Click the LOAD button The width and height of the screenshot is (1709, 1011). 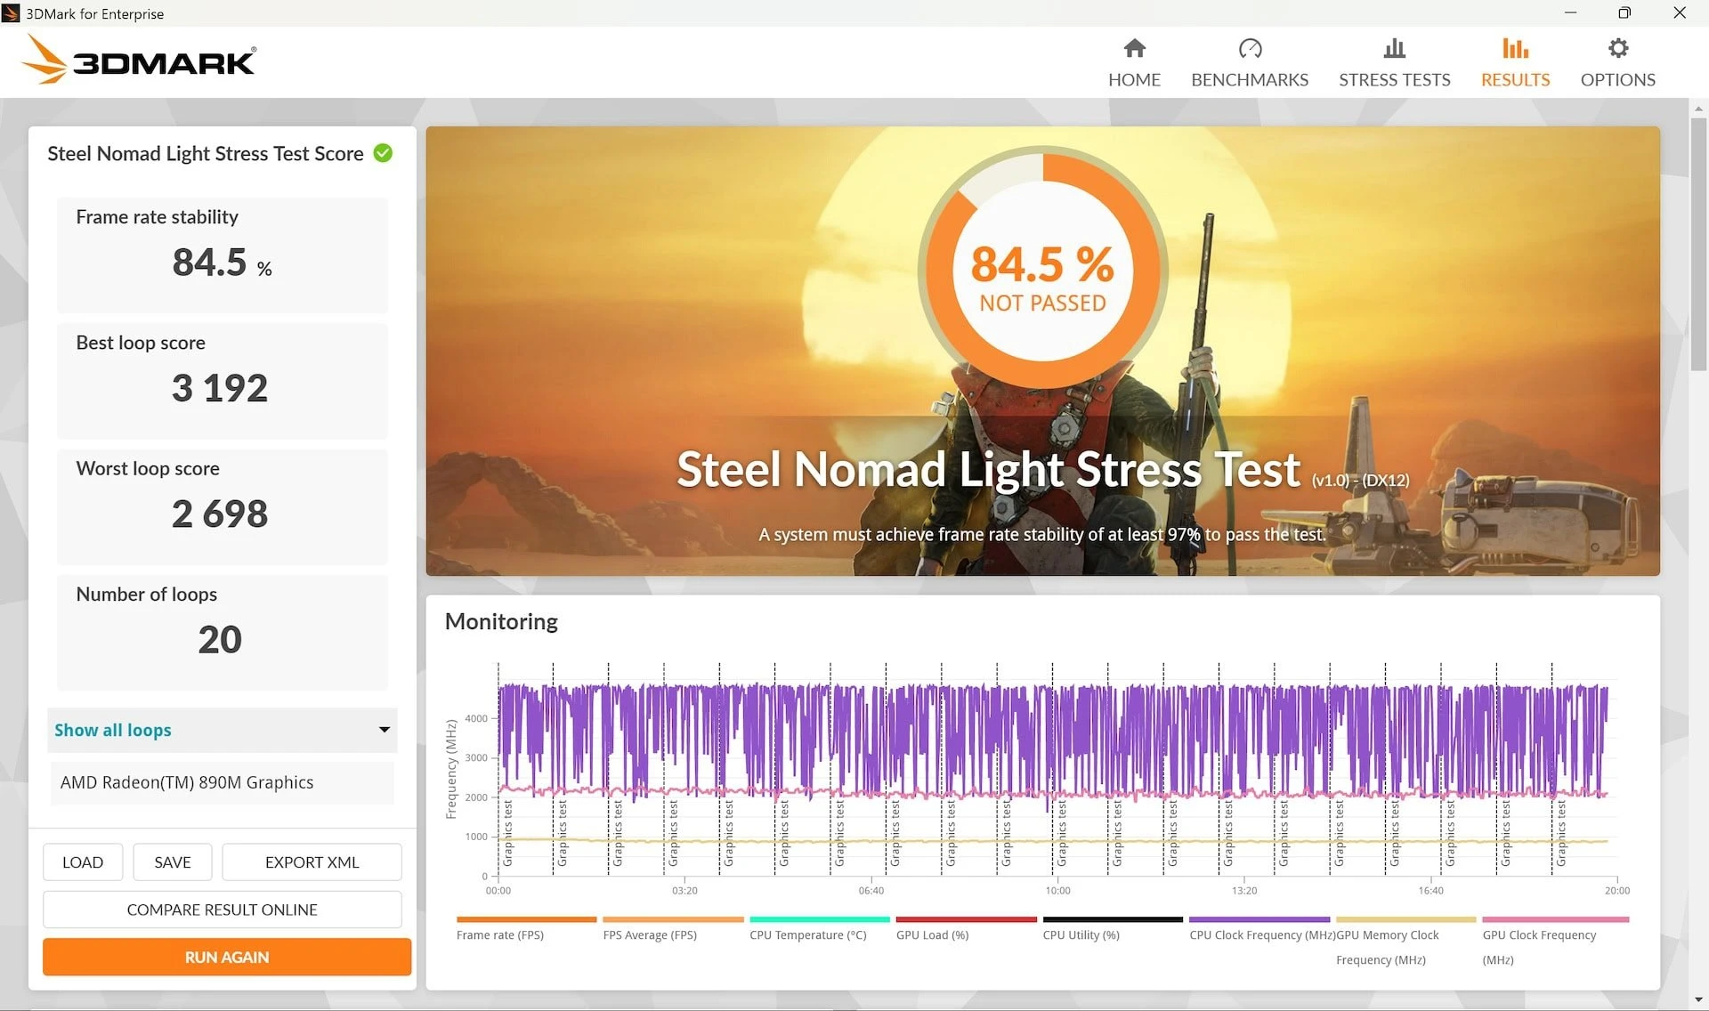[83, 862]
